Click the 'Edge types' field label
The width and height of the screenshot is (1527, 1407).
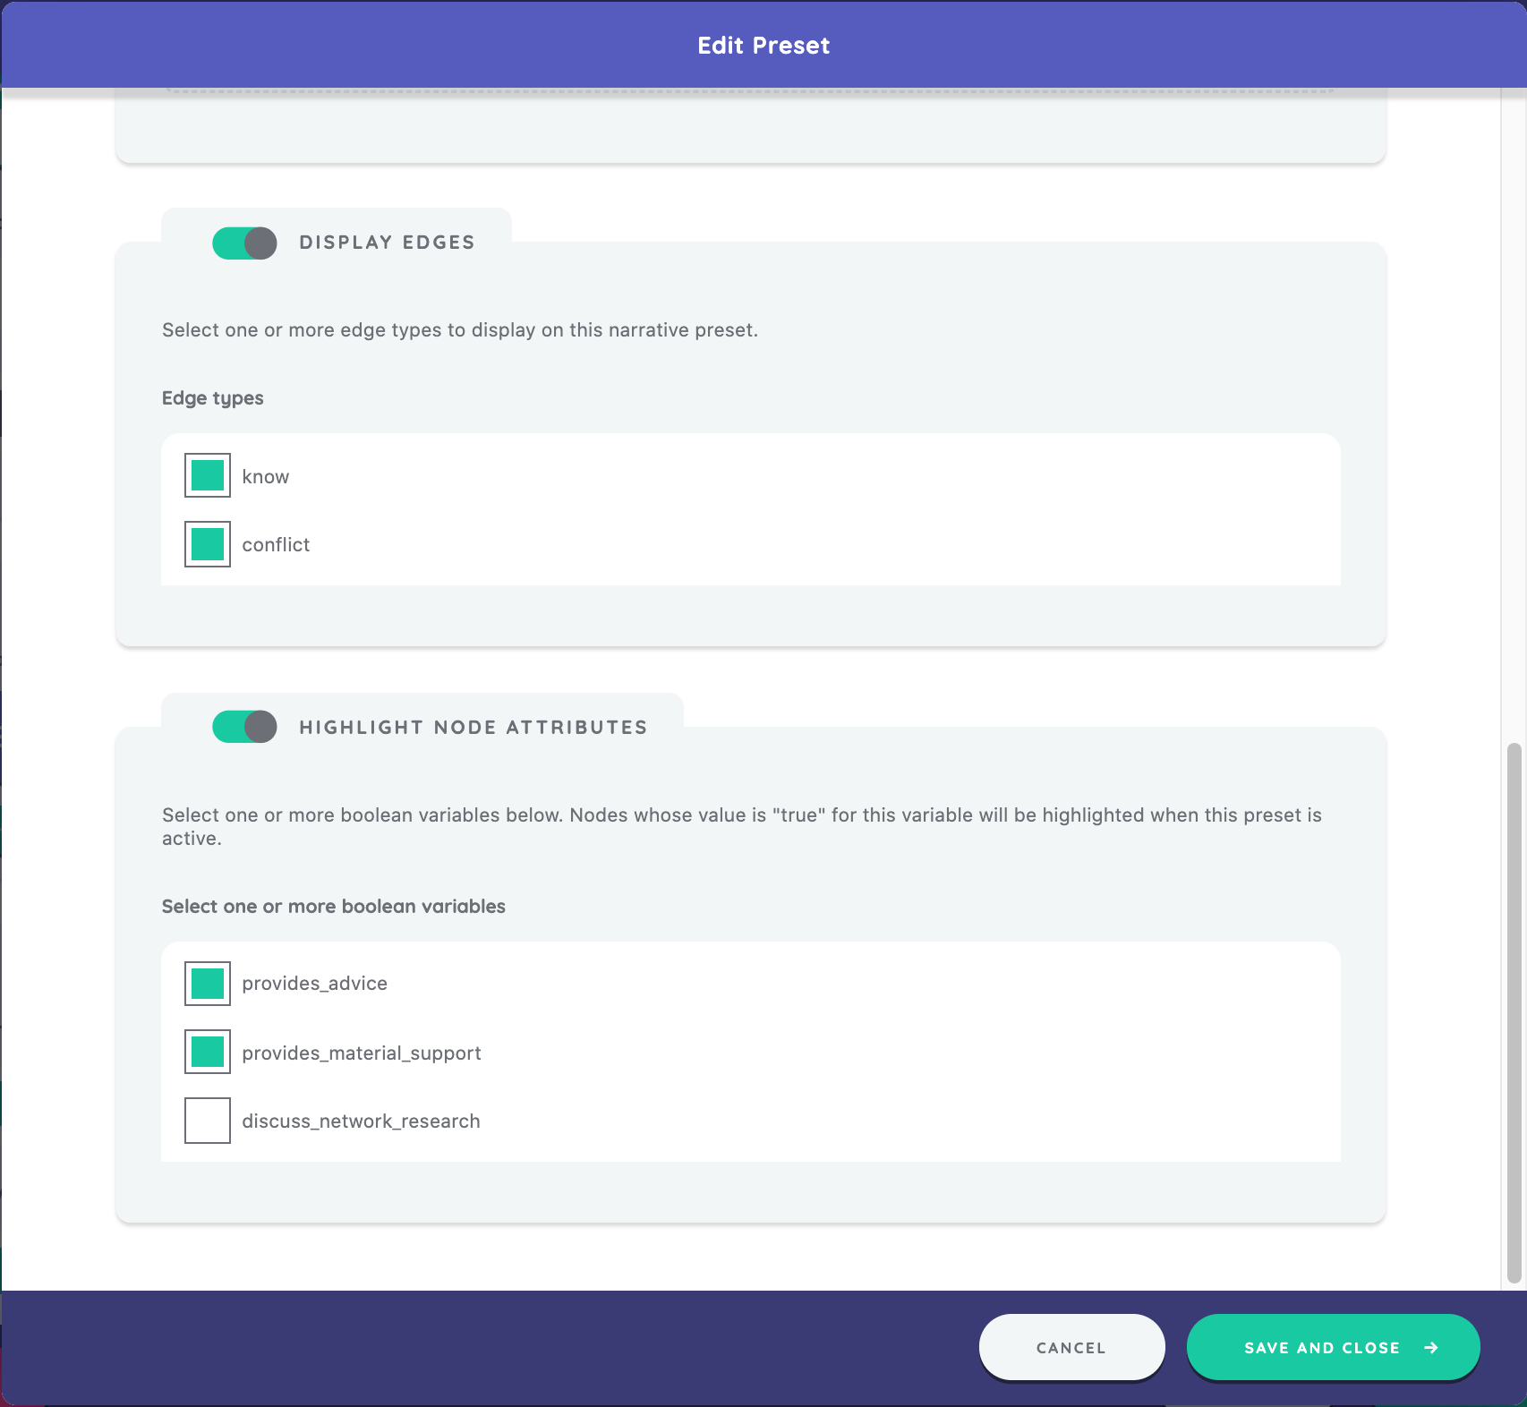213,398
